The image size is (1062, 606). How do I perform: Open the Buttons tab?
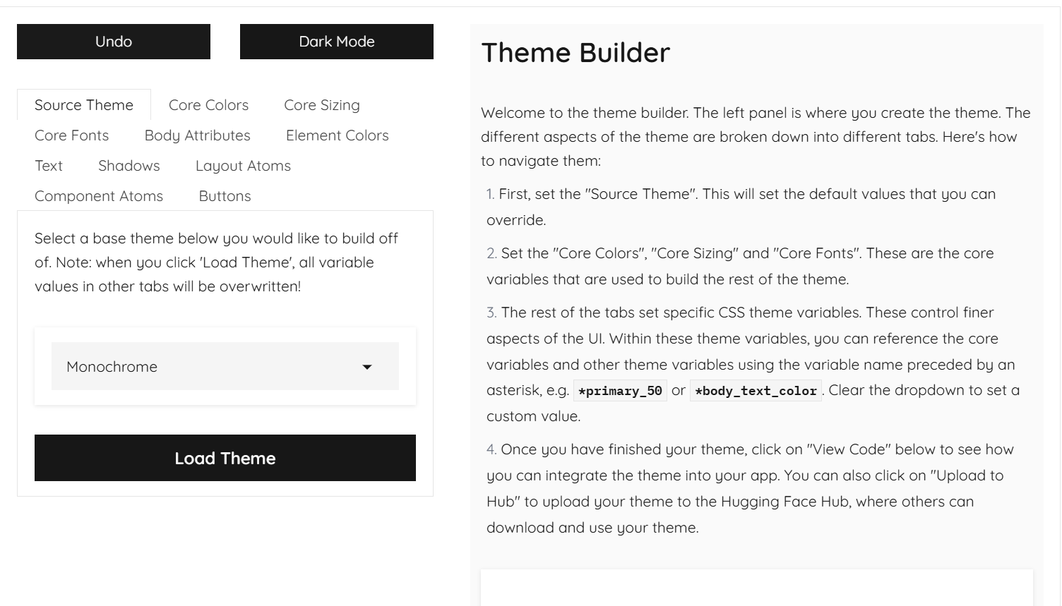tap(225, 196)
